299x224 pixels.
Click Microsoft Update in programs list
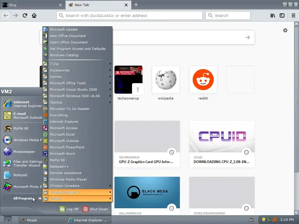77,29
